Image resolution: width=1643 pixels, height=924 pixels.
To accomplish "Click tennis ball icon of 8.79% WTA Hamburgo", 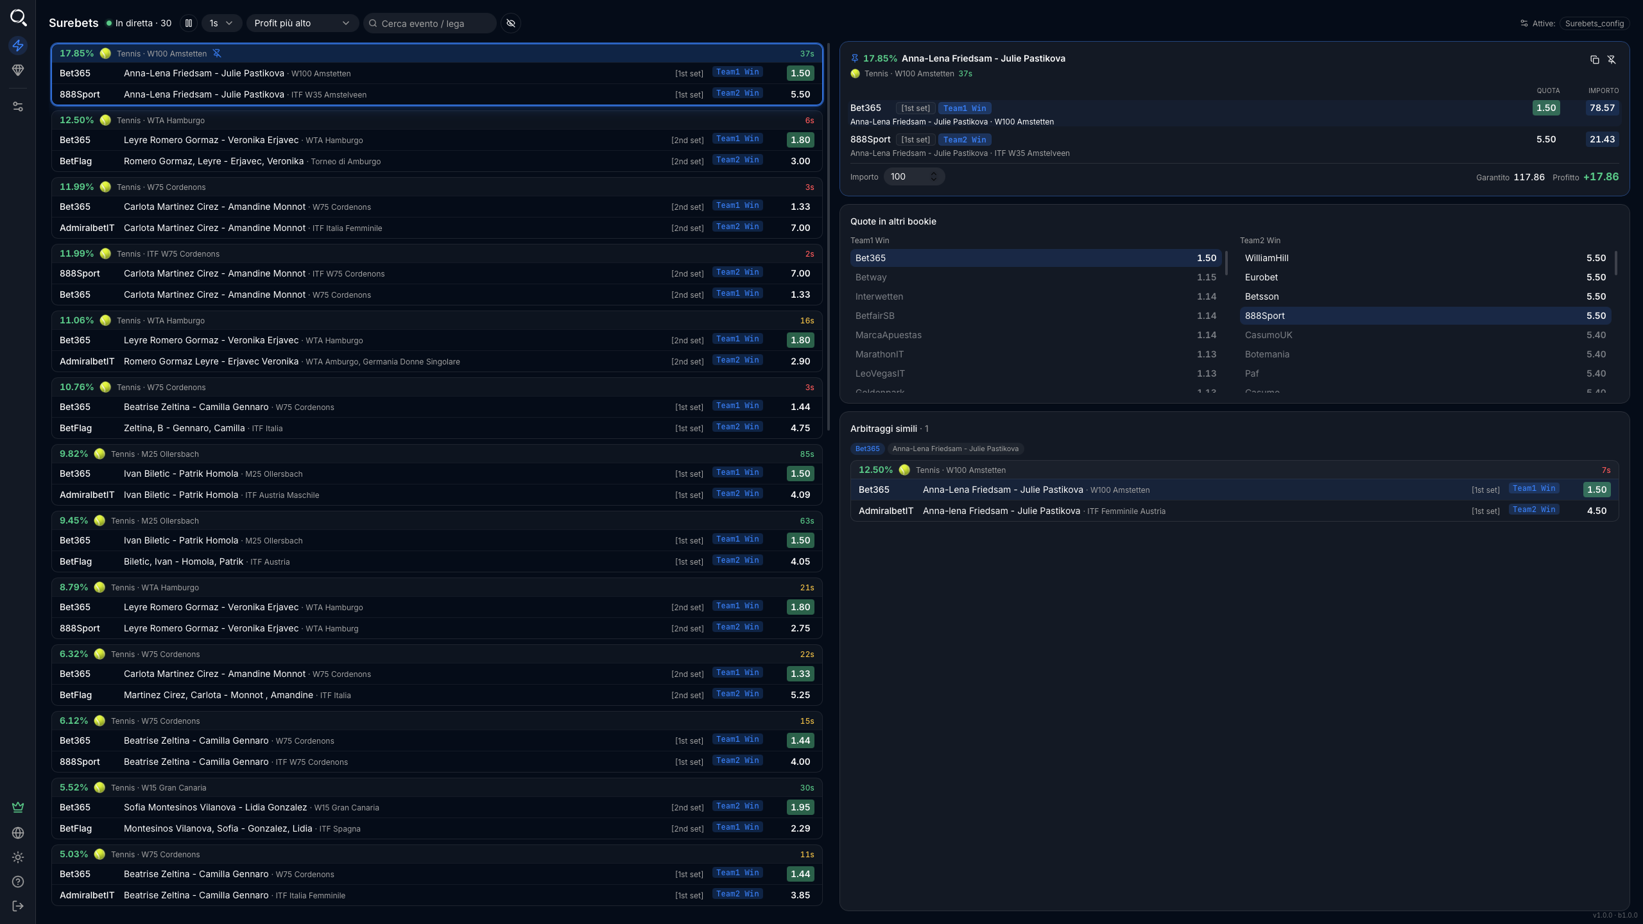I will [99, 587].
